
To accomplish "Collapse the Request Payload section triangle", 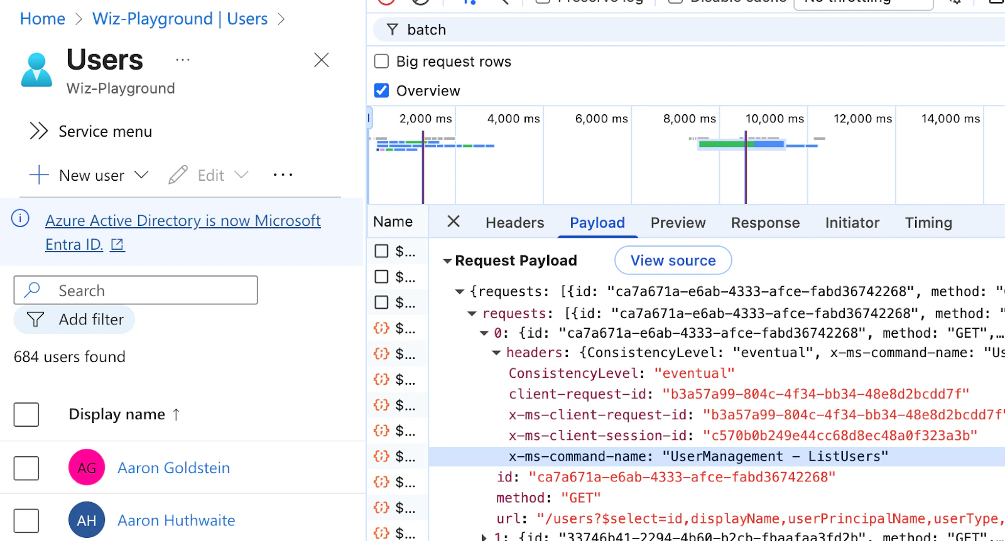I will tap(447, 261).
